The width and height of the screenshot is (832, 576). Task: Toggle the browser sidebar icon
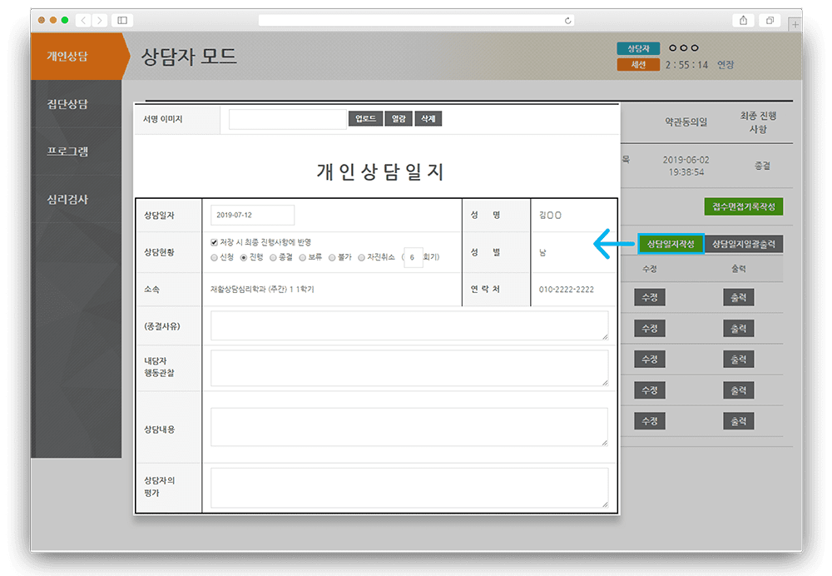[122, 20]
